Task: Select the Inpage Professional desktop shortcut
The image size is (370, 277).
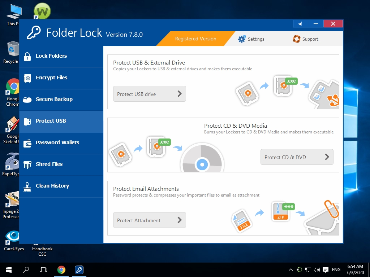Action: tap(11, 205)
